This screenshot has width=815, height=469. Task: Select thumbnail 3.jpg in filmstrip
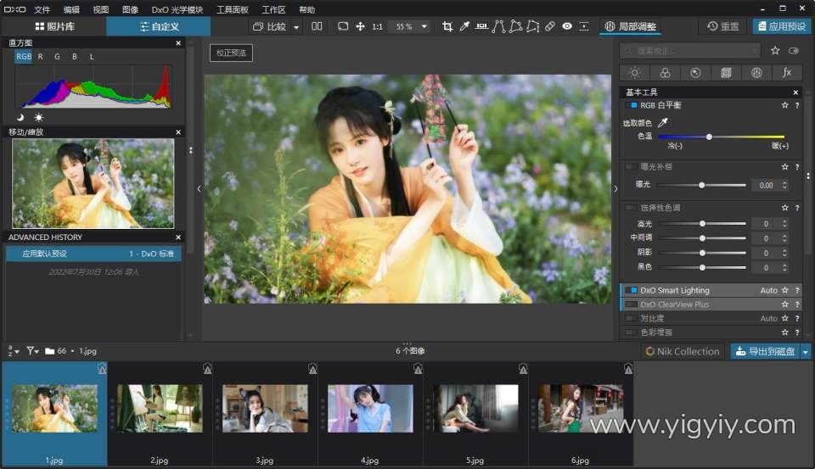point(265,408)
